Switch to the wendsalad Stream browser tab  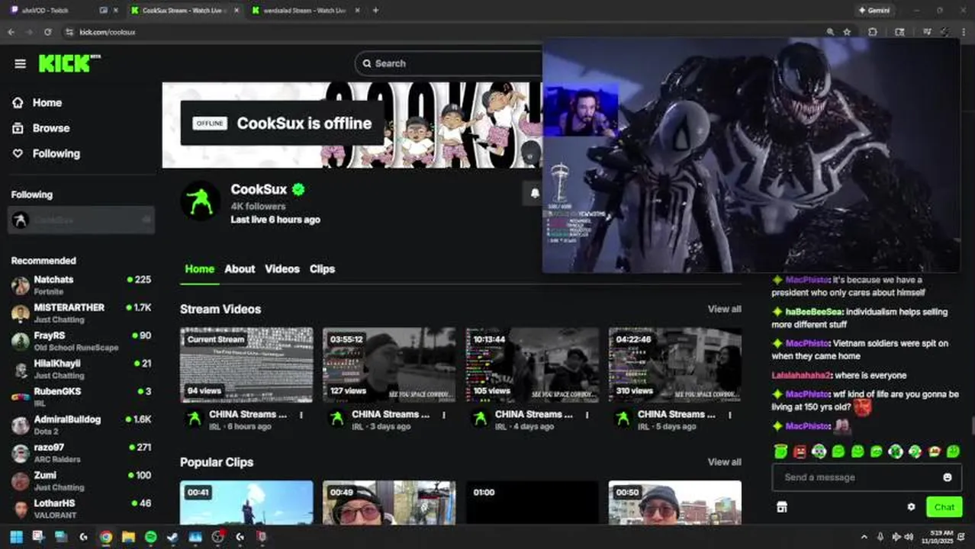pyautogui.click(x=305, y=11)
